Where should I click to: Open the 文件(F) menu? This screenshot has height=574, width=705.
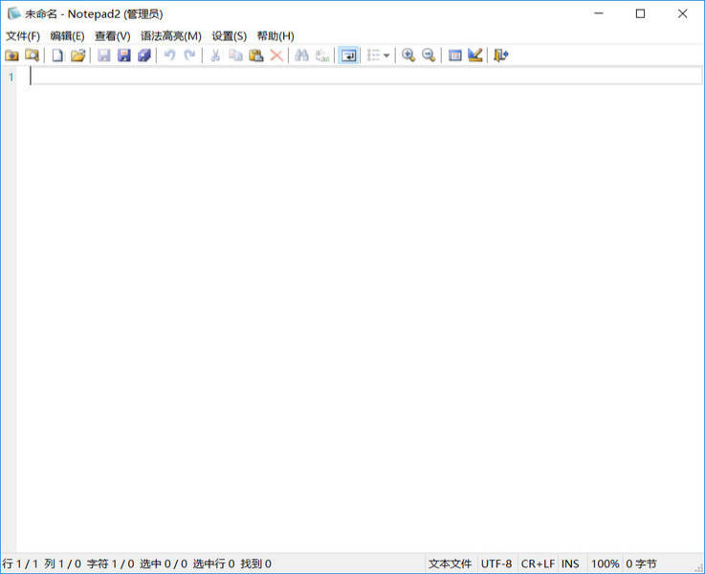(23, 36)
